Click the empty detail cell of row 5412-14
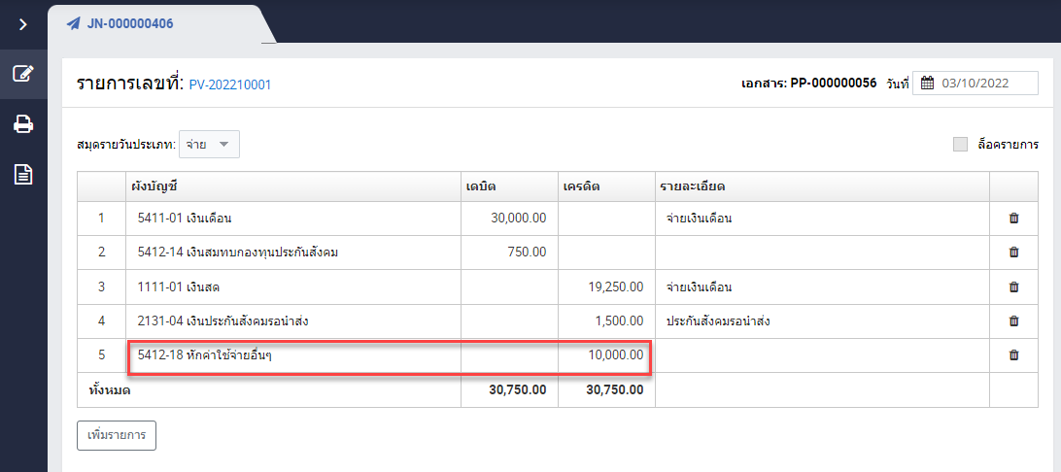The height and width of the screenshot is (472, 1061). (x=822, y=253)
